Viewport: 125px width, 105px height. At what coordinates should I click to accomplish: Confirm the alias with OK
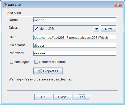43,97
